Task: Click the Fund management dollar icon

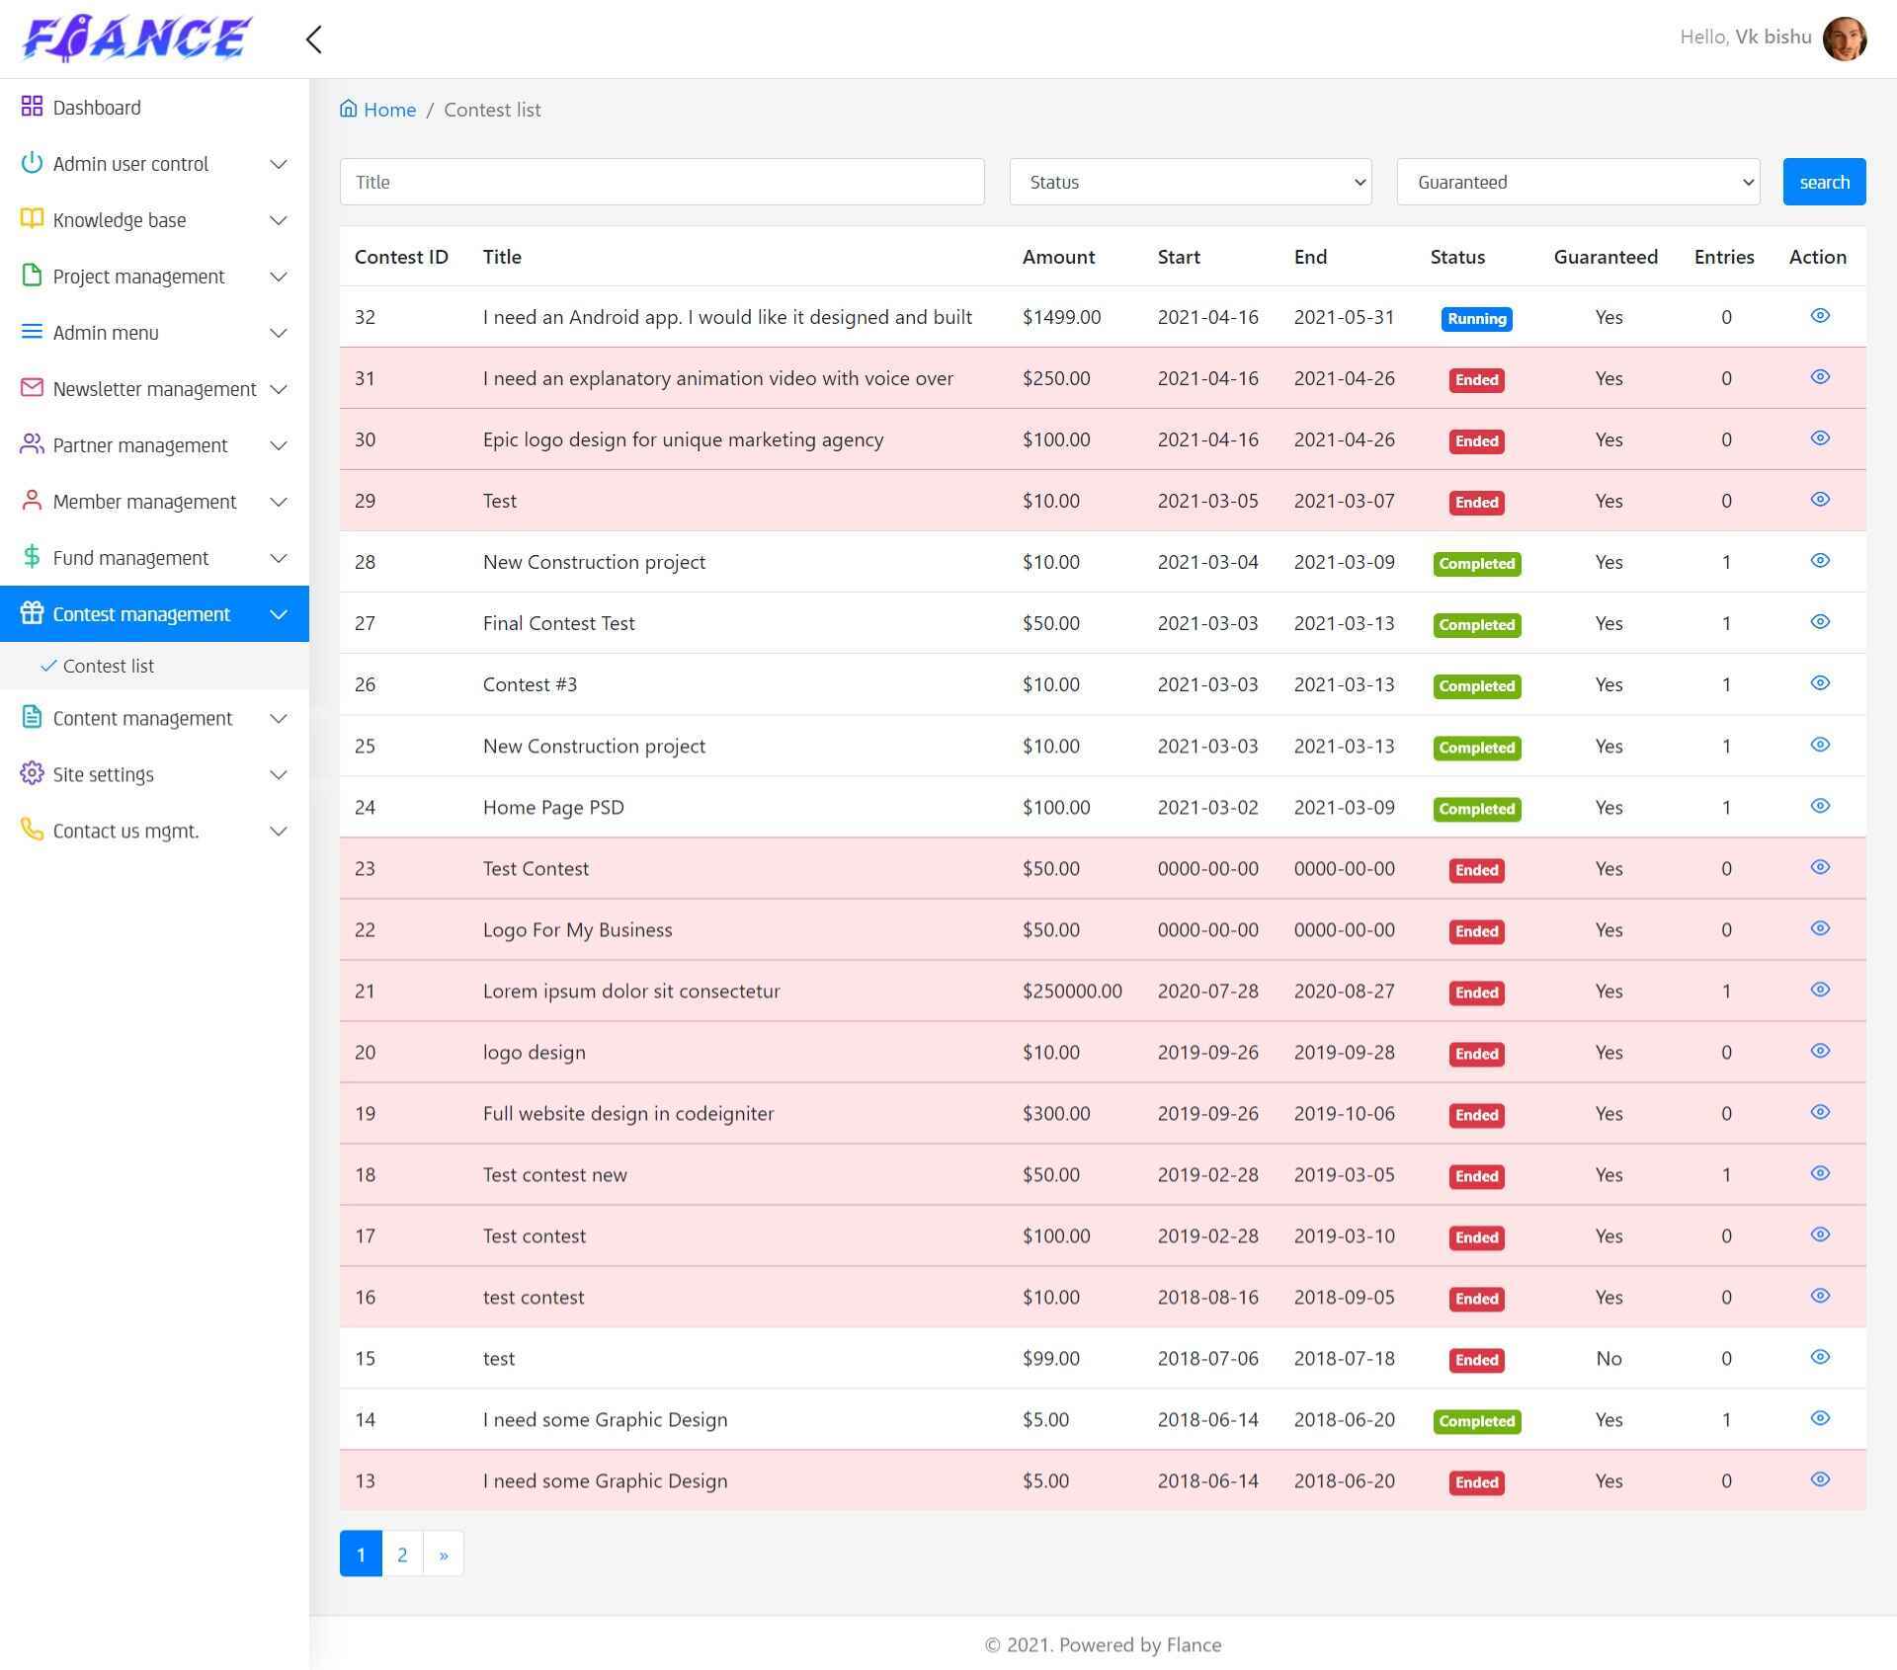Action: click(x=32, y=557)
